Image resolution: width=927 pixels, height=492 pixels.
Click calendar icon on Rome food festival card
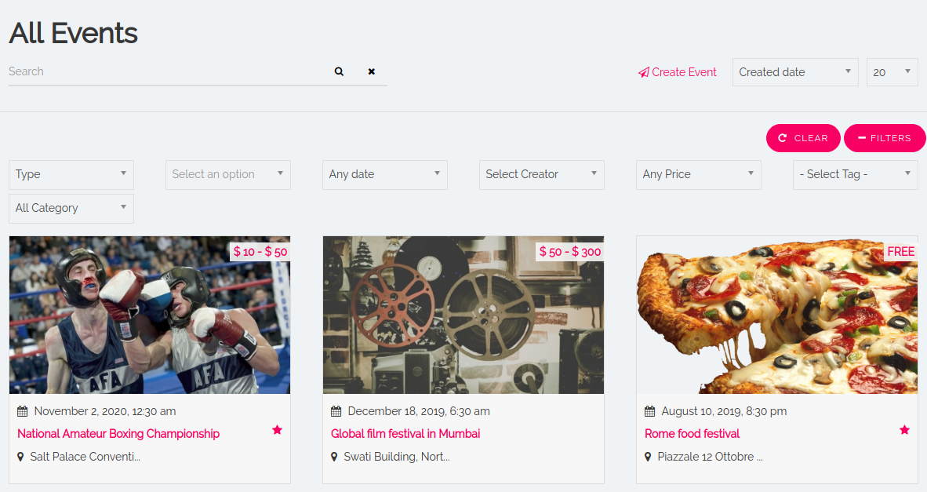click(650, 411)
